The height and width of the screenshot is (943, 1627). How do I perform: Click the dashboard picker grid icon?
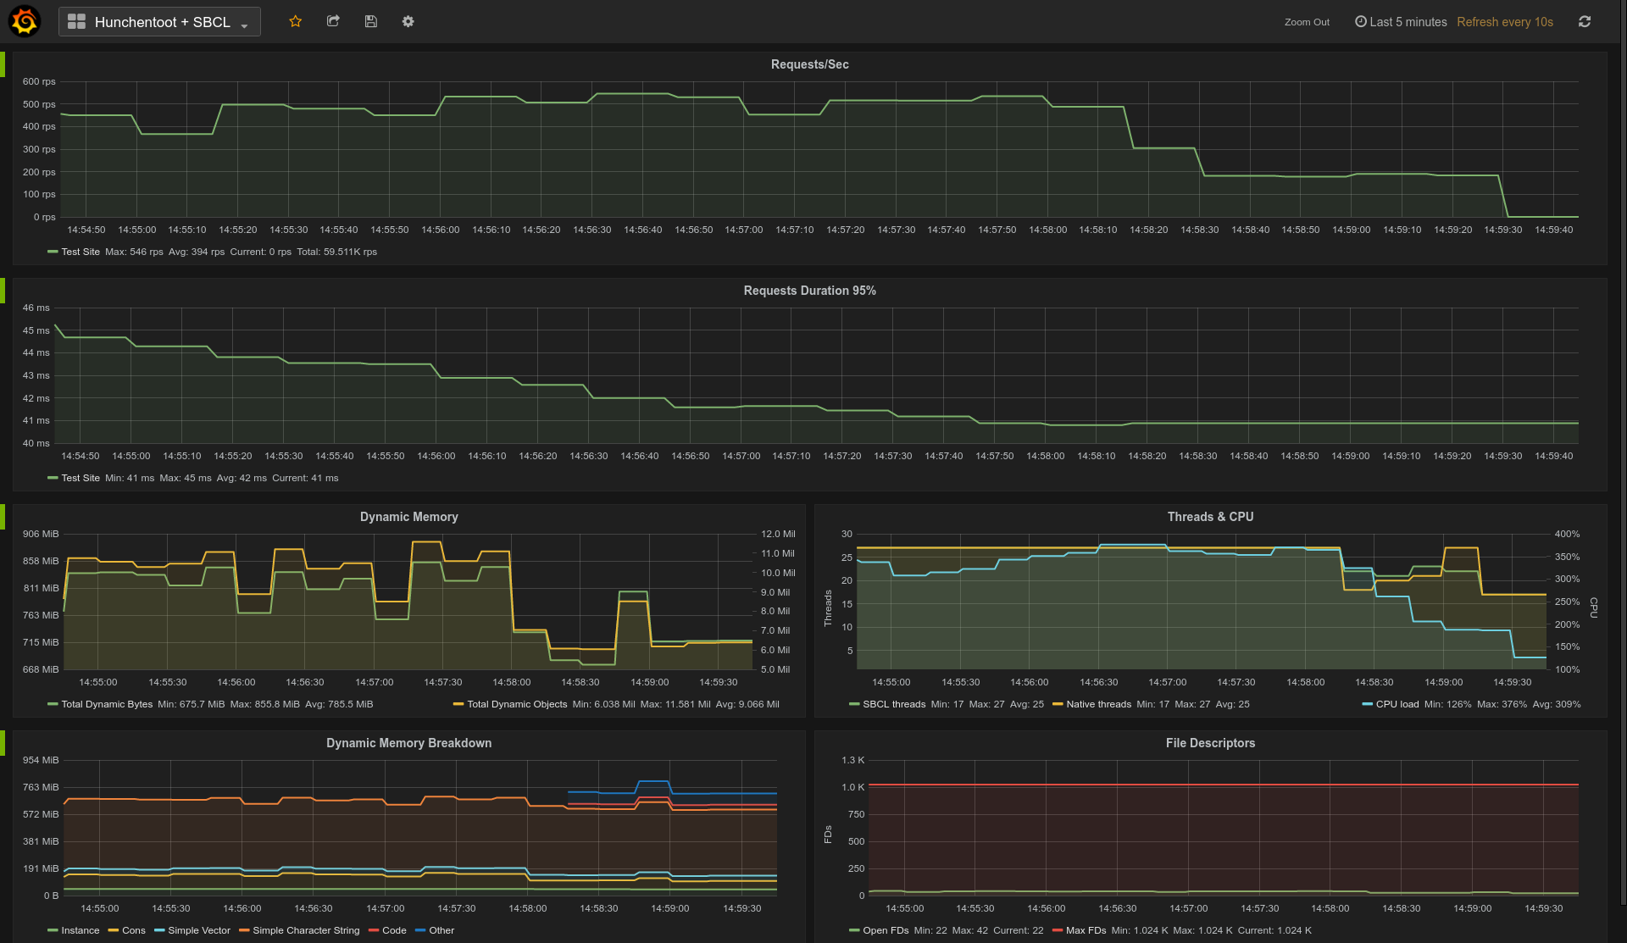(76, 21)
